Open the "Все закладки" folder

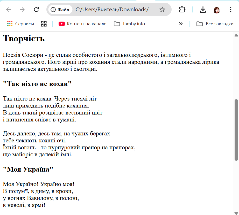(215, 24)
